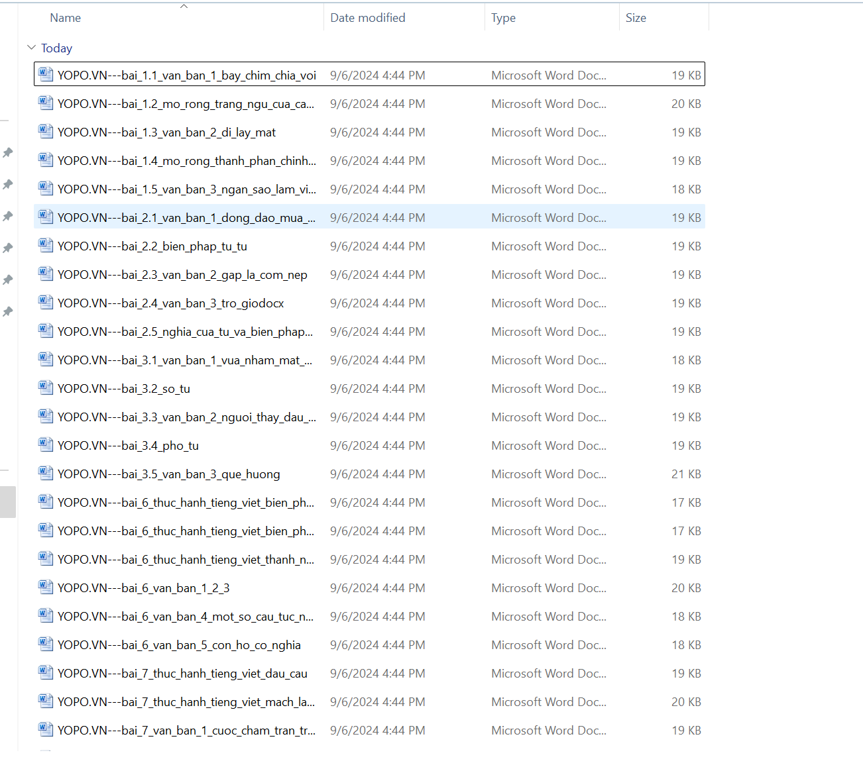The image size is (863, 767).
Task: Click 20 KB size of bai_6_van_ban_1_2_3
Action: tap(686, 588)
